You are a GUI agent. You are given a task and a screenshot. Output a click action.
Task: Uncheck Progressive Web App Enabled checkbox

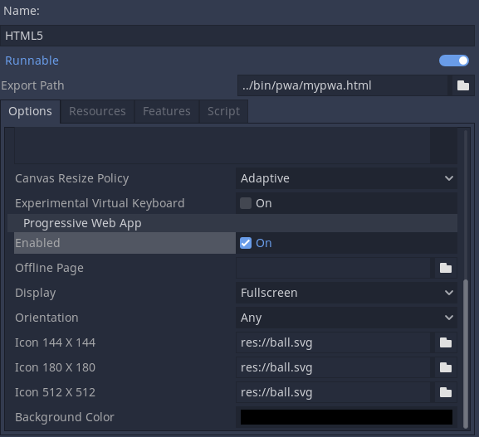[x=246, y=243]
